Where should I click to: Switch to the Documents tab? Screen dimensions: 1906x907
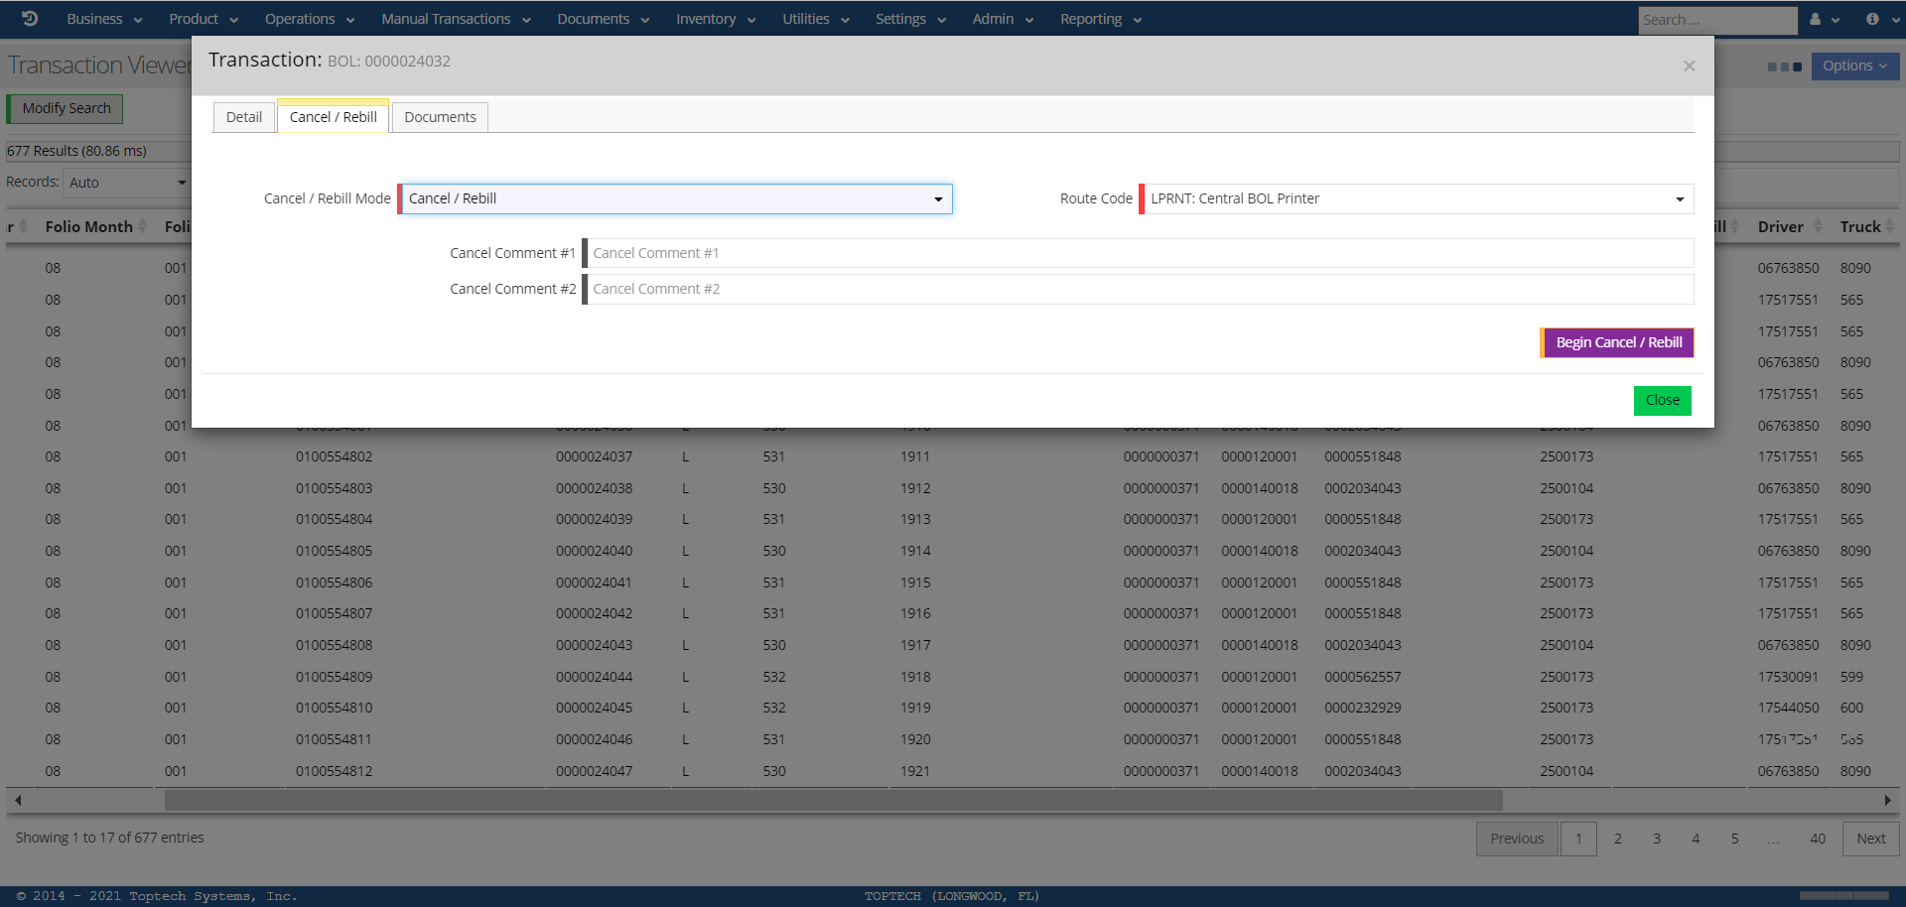click(440, 117)
